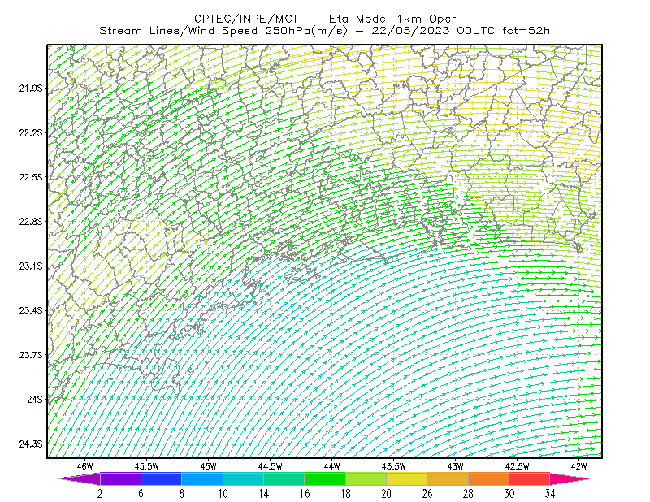Viewport: 650px width, 502px height.
Task: Click the 44W longitude axis label
Action: click(x=332, y=466)
